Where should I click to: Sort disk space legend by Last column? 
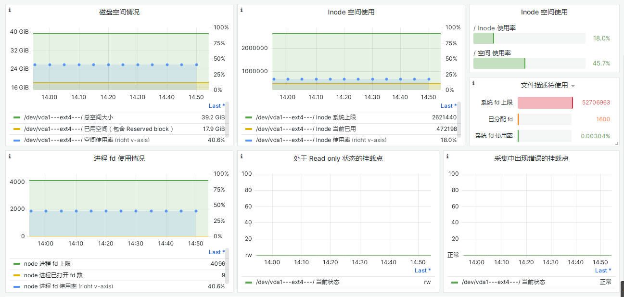[216, 106]
